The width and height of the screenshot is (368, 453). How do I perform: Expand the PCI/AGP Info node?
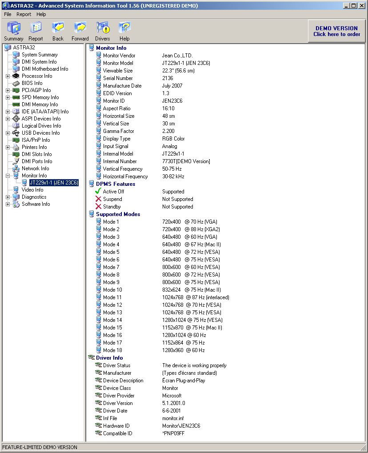(8, 90)
